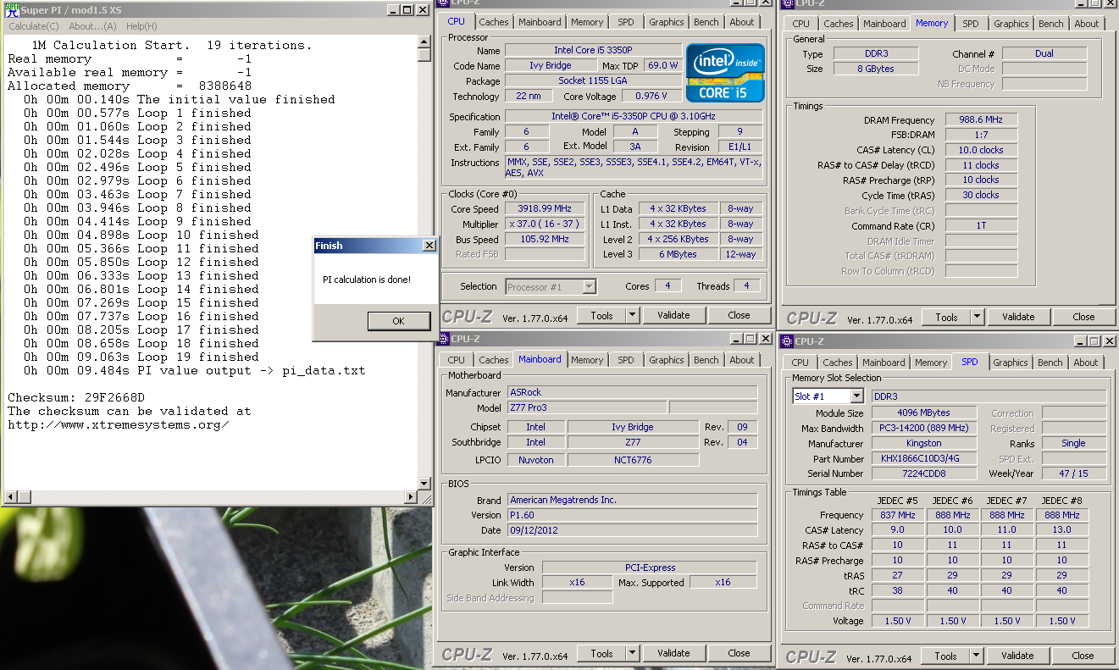Screen dimensions: 1119x670
Task: Click the Close button in the Mainboard tab window
Action: (739, 653)
